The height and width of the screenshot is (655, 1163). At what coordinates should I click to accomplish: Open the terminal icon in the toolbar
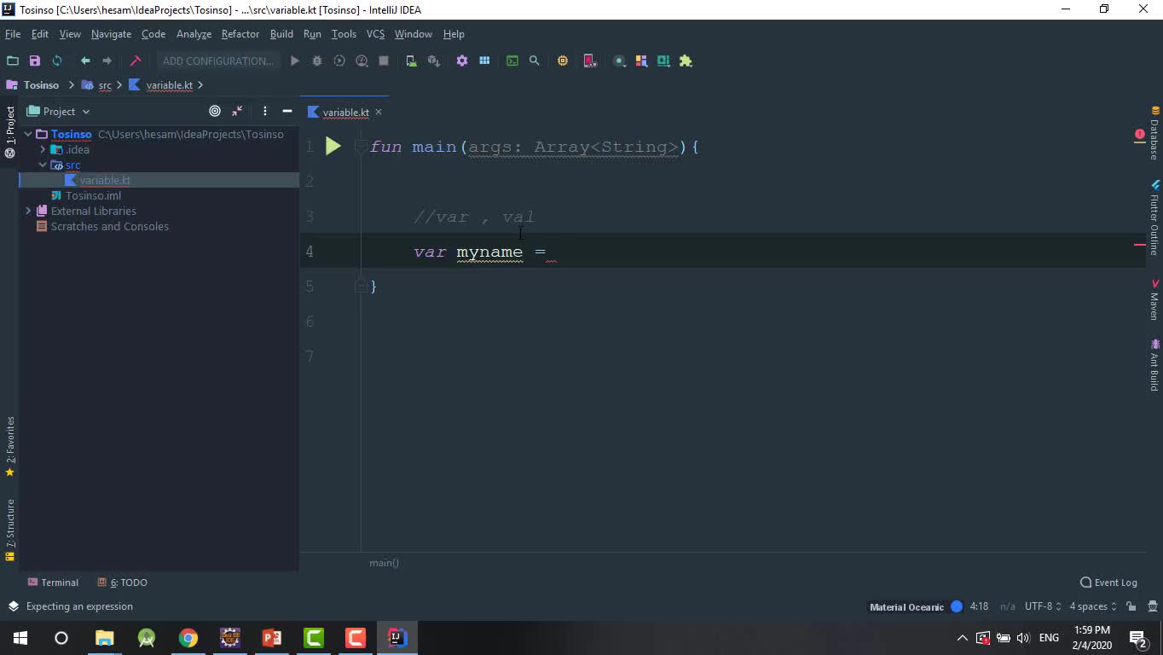click(x=512, y=61)
